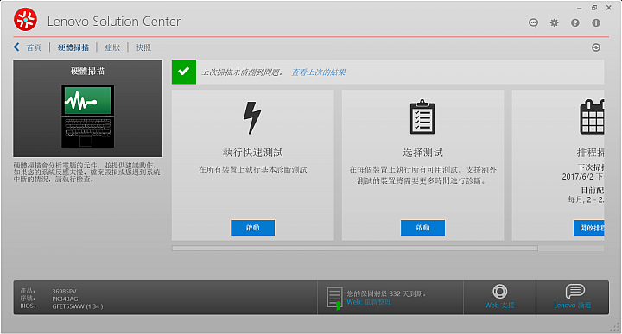Open 查看上次的結果 link
The height and width of the screenshot is (334, 622).
click(x=319, y=72)
